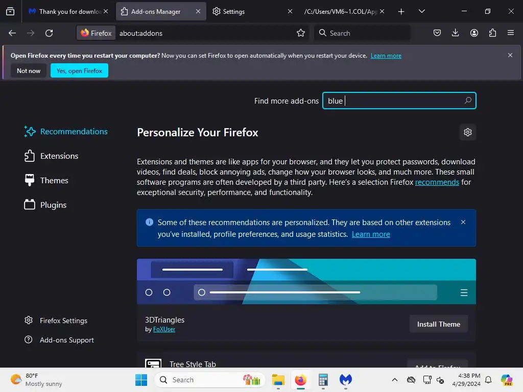
Task: Open Extensions toolbar icon
Action: tap(492, 33)
